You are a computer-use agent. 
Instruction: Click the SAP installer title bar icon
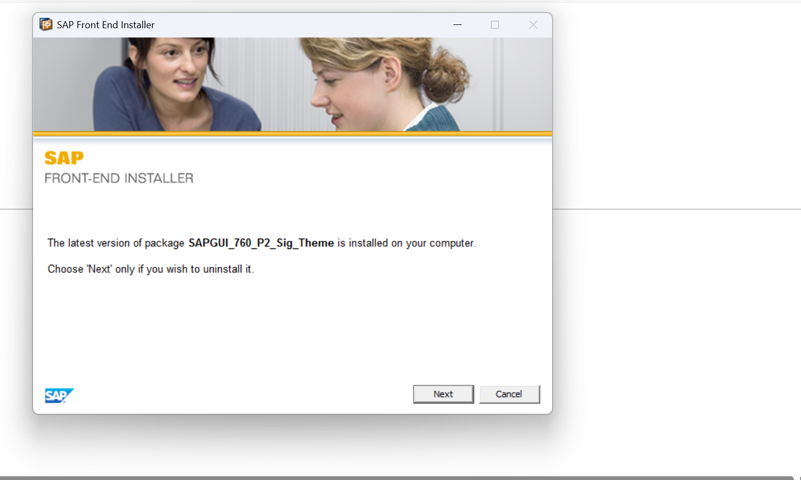(x=46, y=24)
